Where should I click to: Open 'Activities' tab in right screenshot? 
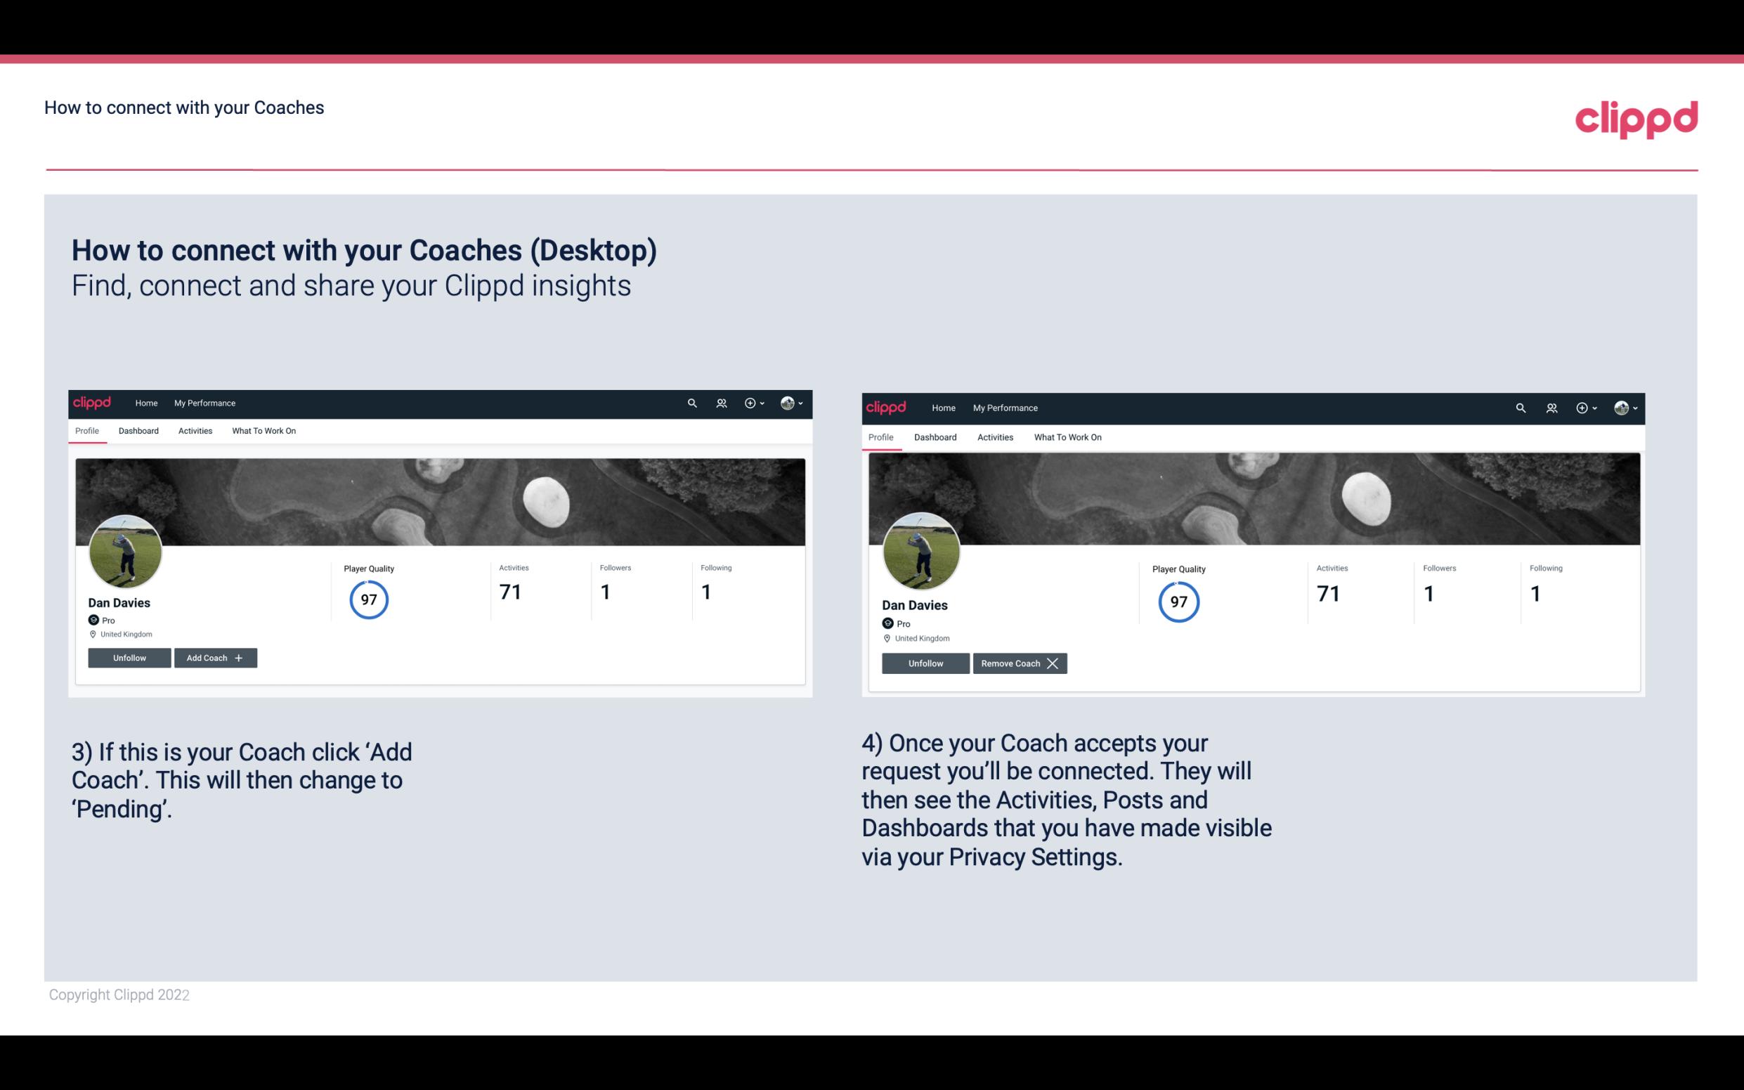[x=994, y=436]
